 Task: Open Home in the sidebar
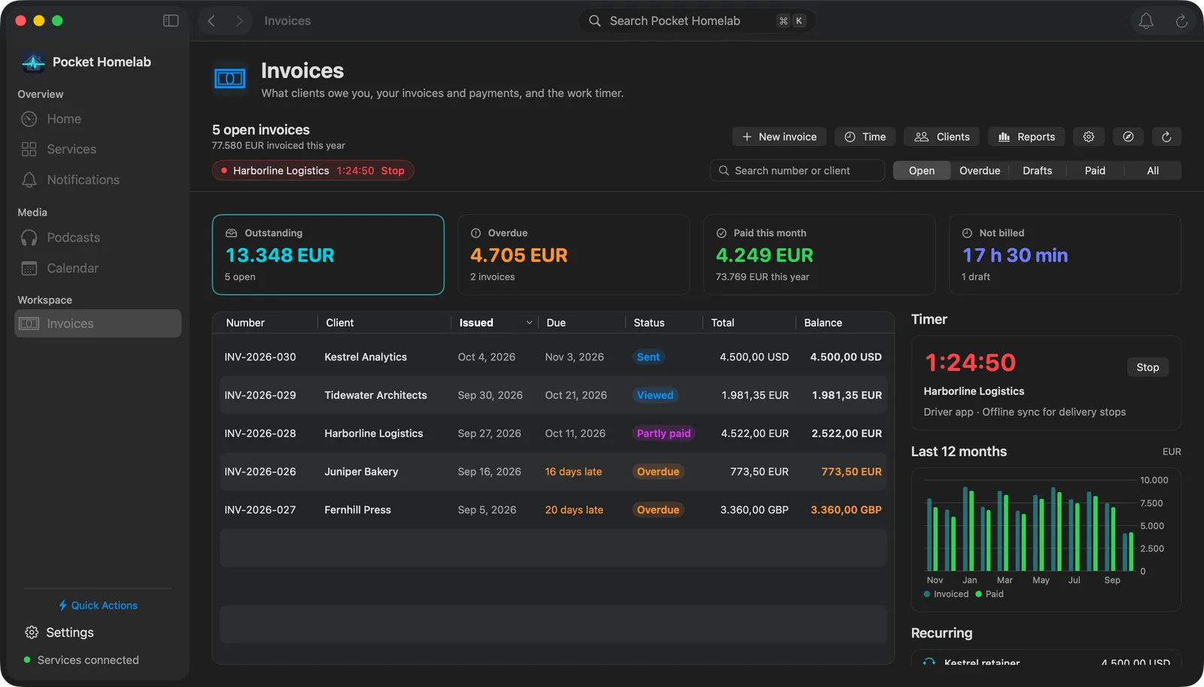[98, 119]
